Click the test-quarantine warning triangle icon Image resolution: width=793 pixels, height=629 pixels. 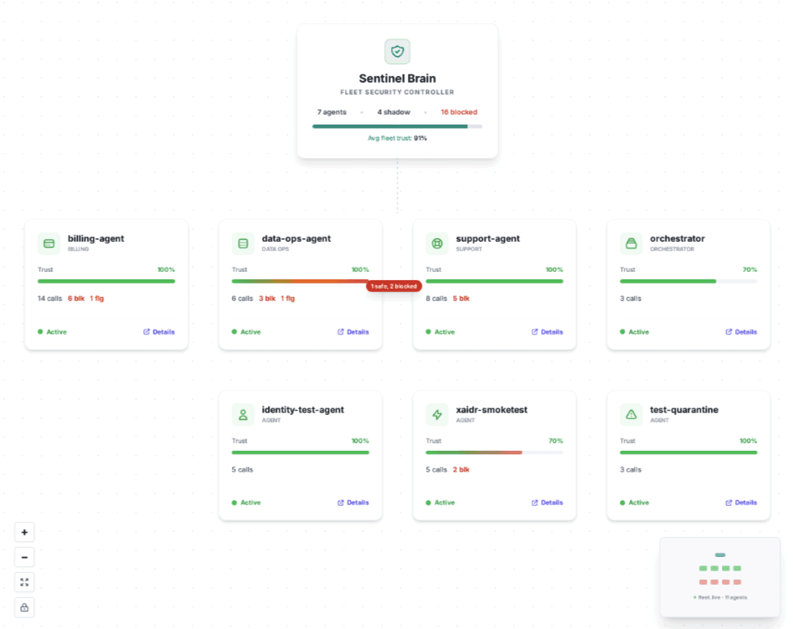point(631,415)
